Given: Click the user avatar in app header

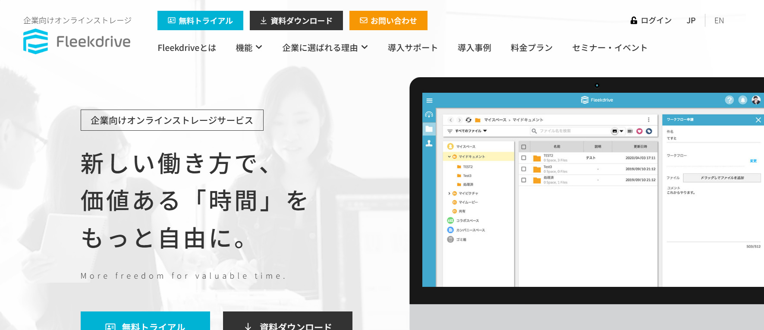Looking at the screenshot, I should point(756,100).
